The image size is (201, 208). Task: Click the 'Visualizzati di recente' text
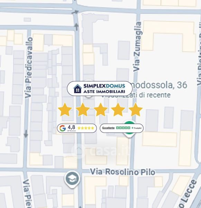pos(136,95)
